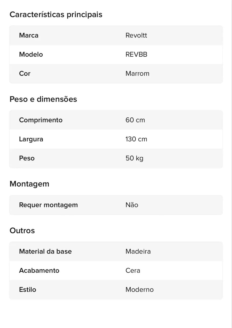Click the length value "60 cm"

[x=135, y=120]
